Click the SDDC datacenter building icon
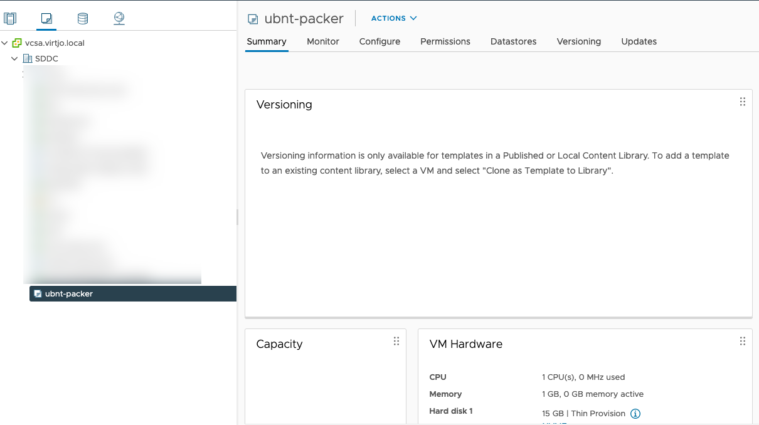 pyautogui.click(x=28, y=58)
